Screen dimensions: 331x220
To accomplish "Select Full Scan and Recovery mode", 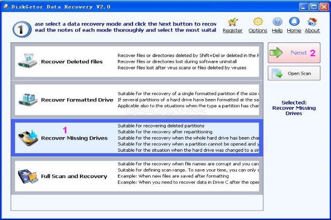I will [137, 176].
